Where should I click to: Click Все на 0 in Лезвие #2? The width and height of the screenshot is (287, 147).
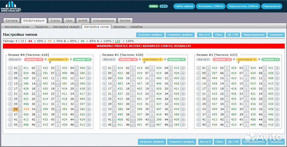pyautogui.click(x=203, y=60)
